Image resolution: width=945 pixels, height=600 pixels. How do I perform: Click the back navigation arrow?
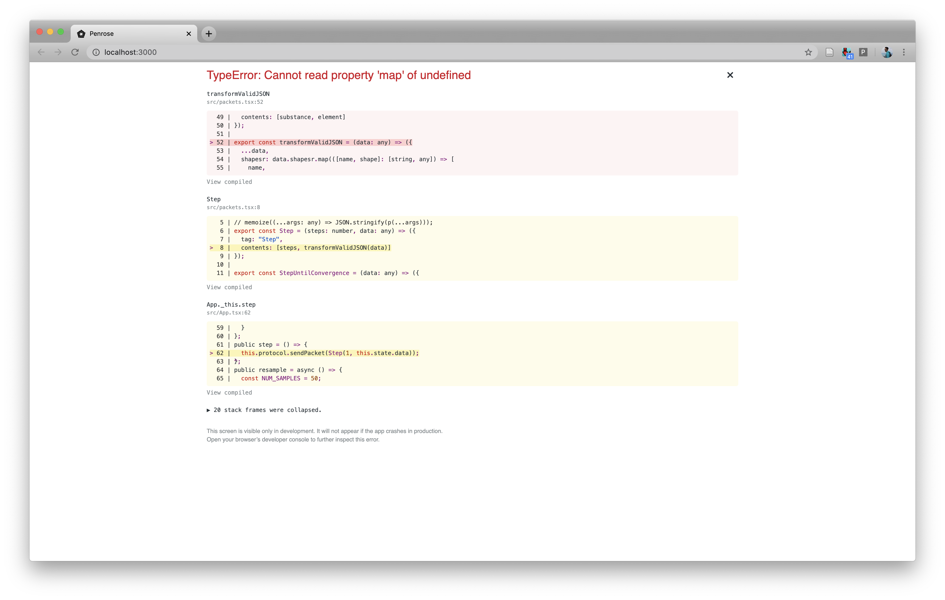pos(41,52)
